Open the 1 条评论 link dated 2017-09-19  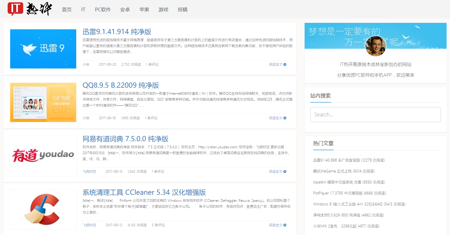pyautogui.click(x=151, y=118)
